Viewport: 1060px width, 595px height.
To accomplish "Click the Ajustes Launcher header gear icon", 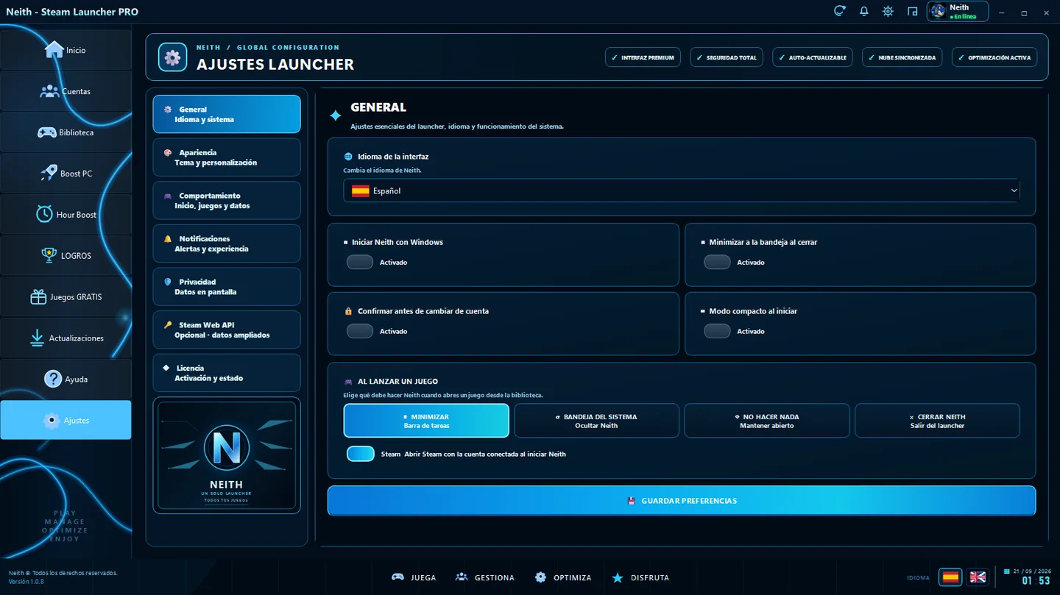I will tap(172, 57).
